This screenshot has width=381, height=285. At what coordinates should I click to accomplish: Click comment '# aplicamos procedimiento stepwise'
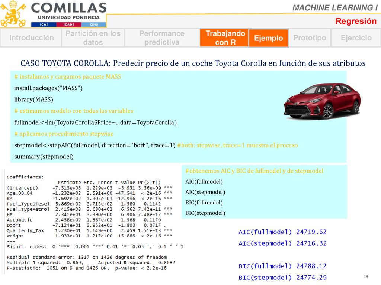pyautogui.click(x=64, y=134)
